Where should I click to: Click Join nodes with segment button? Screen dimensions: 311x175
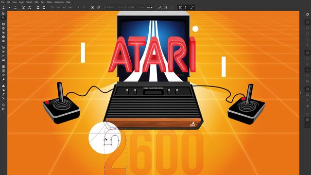(38, 8)
